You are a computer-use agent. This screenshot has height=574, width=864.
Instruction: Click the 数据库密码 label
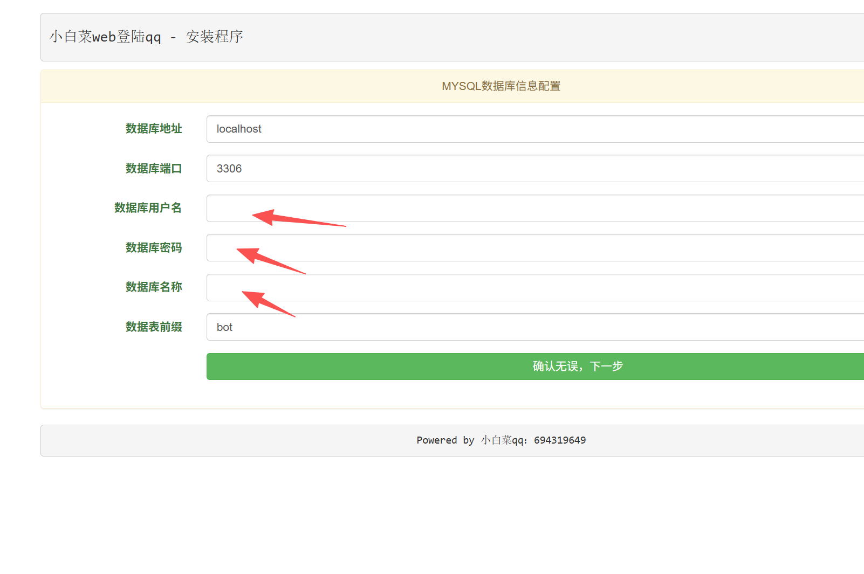click(154, 248)
